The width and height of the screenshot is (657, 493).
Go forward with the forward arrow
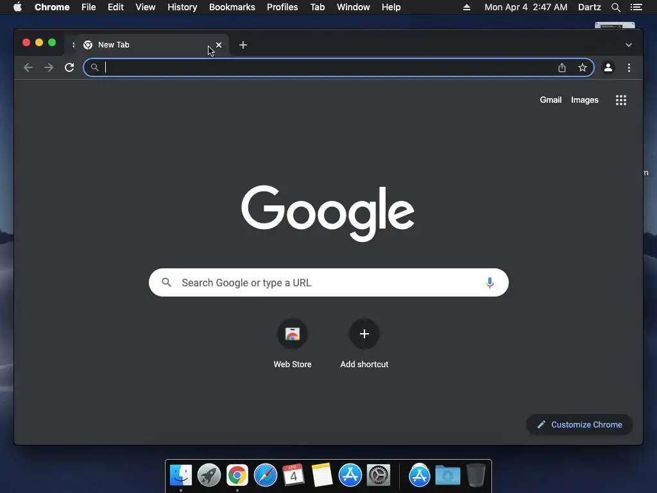(x=49, y=67)
